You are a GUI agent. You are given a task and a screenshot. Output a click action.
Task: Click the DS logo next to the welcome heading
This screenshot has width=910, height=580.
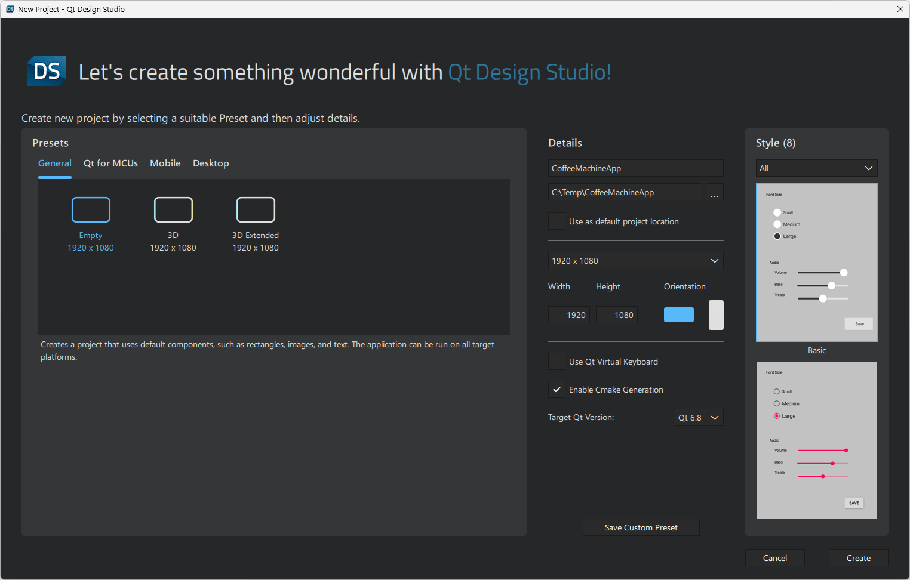click(x=46, y=71)
